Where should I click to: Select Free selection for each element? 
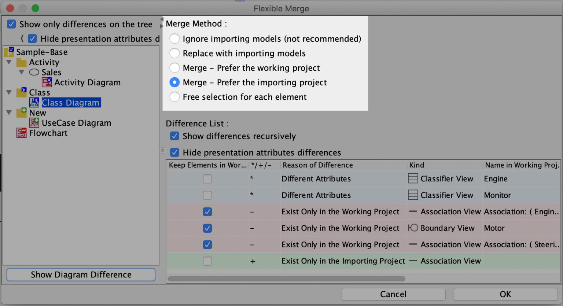click(x=174, y=97)
